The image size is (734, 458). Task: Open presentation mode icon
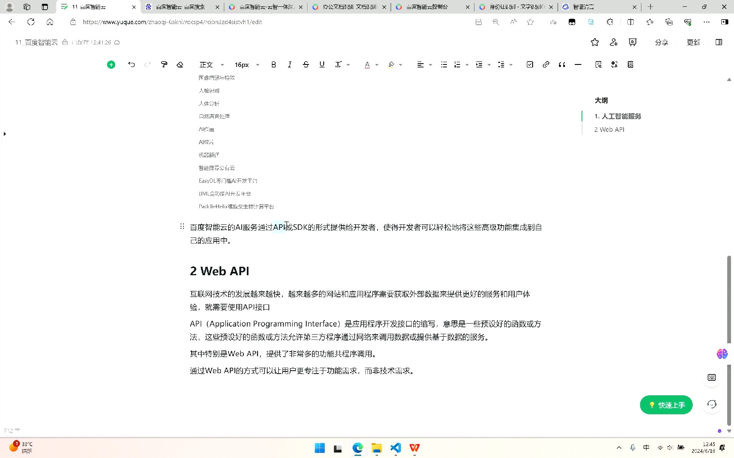click(x=633, y=42)
